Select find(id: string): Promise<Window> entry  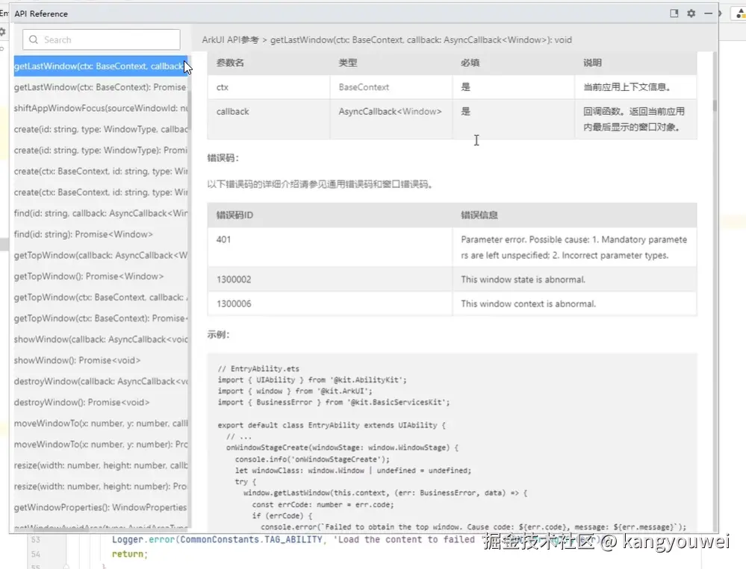100,234
